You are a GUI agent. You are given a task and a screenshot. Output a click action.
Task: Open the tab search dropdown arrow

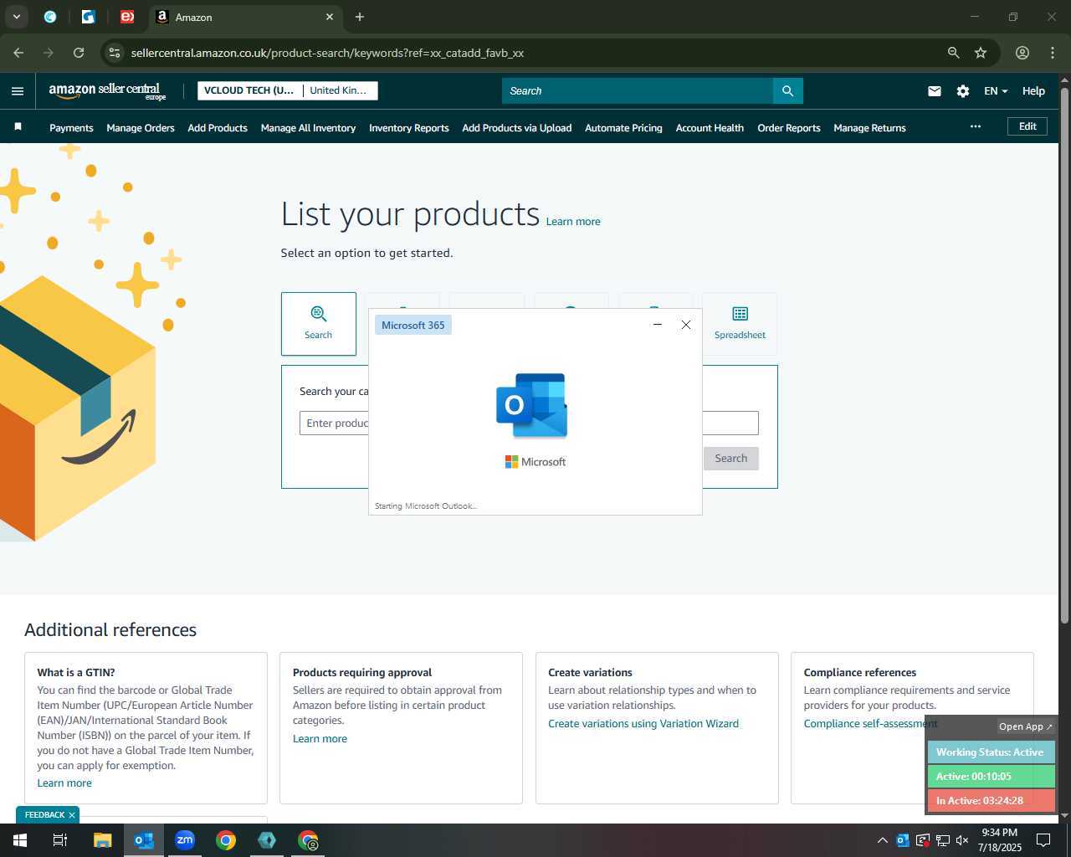pyautogui.click(x=16, y=17)
